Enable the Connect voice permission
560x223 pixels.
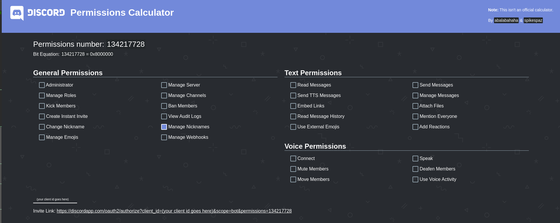pyautogui.click(x=293, y=159)
